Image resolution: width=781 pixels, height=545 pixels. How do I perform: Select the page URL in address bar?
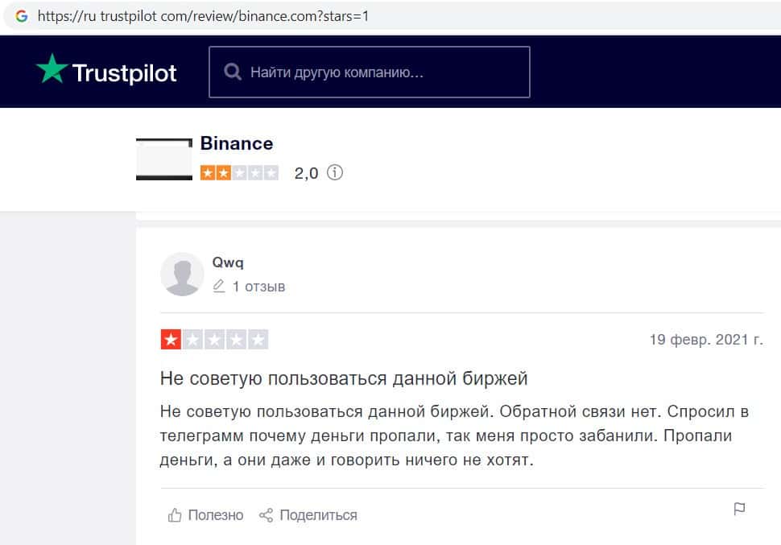(203, 16)
